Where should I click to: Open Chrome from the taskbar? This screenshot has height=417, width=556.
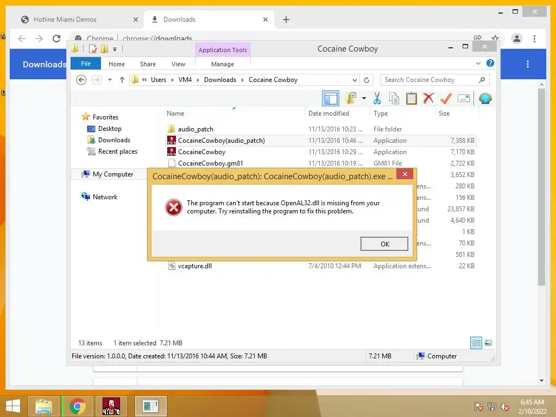(x=77, y=406)
